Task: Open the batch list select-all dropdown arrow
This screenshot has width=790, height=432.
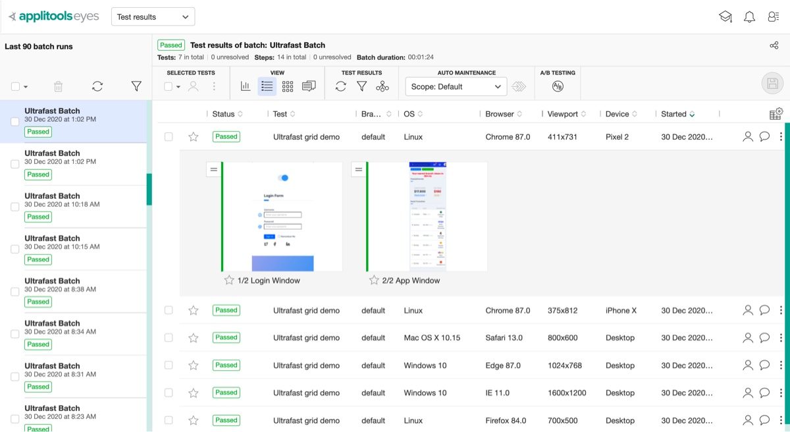Action: (26, 87)
